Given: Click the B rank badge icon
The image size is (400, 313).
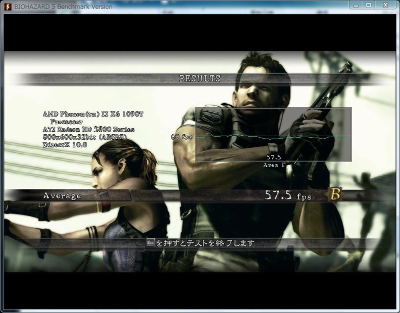Looking at the screenshot, I should coord(334,195).
